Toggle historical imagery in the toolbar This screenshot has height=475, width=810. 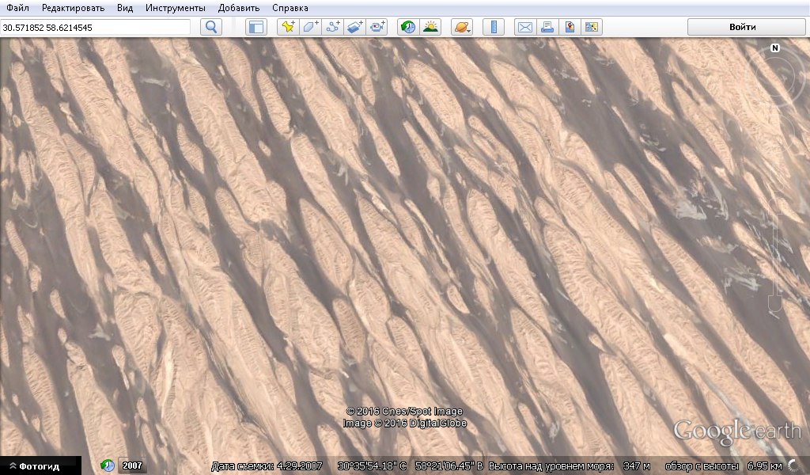(x=408, y=27)
